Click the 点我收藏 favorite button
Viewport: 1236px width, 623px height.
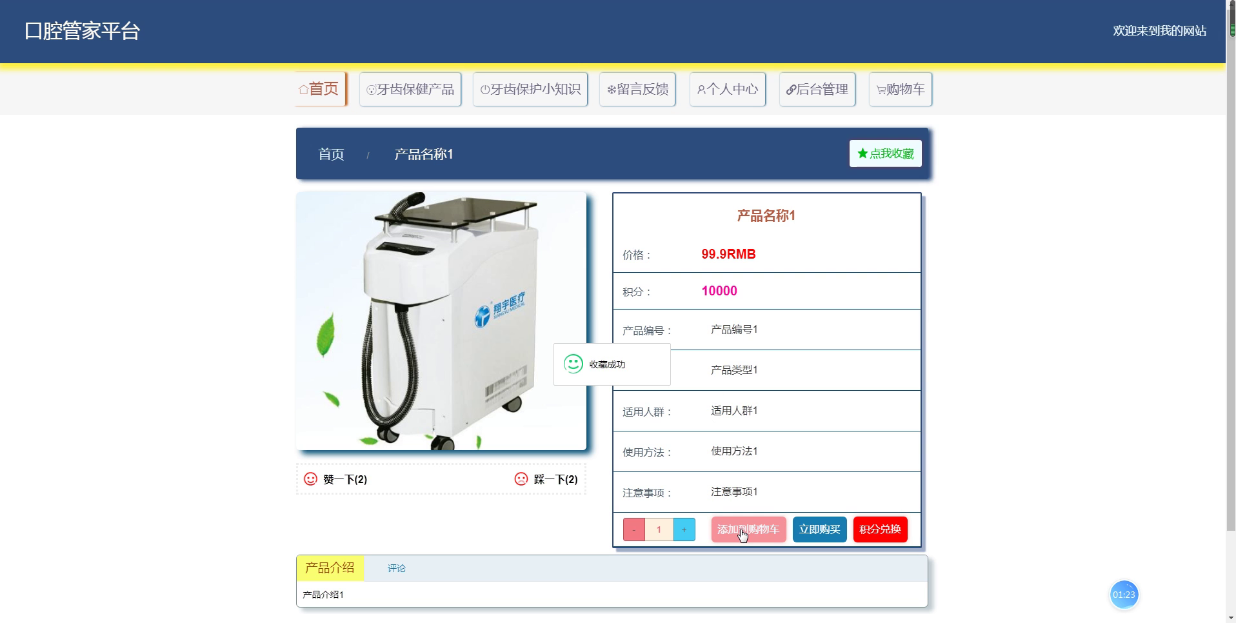(x=886, y=153)
